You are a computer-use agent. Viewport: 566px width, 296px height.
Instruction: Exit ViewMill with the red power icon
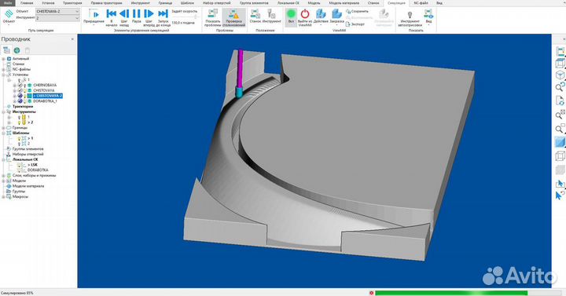coord(305,14)
